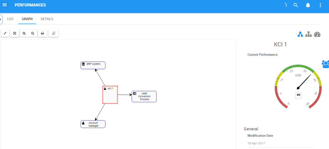
Task: Switch to the hierarchy tree view icon
Action: click(309, 34)
